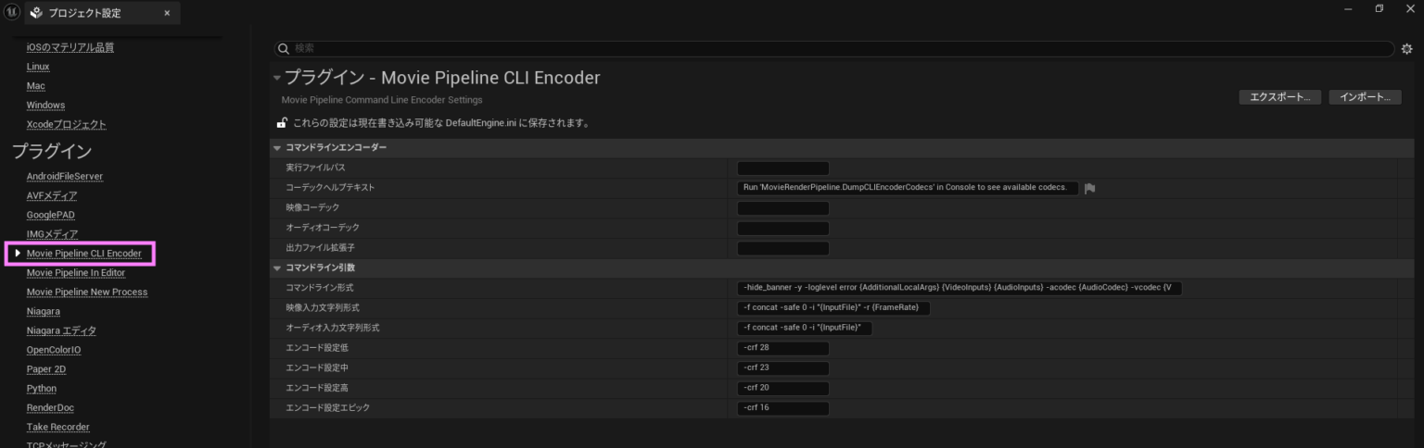Collapse the コマンドライン引数 section

point(276,268)
